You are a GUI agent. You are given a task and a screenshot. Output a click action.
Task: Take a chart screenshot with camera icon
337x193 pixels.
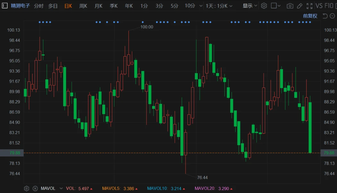click(290, 6)
